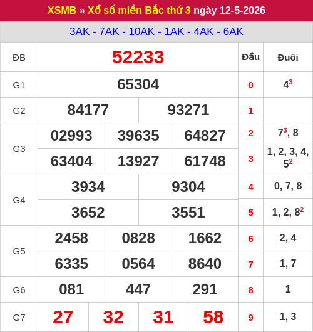
Task: Click the G5 row label
Action: pyautogui.click(x=19, y=251)
